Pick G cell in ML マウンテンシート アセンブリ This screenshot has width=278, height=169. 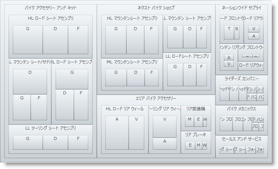[x=116, y=77]
